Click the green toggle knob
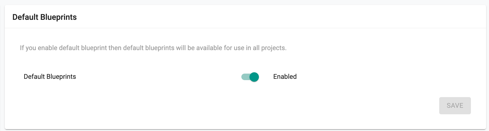The width and height of the screenshot is (489, 131). tap(254, 77)
